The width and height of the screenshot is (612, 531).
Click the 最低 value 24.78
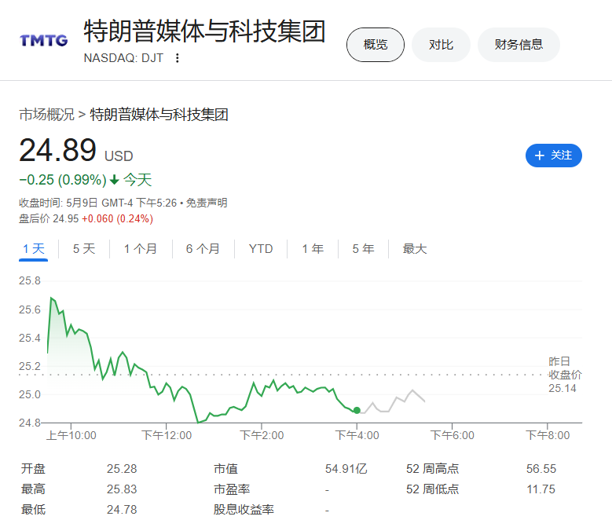(x=122, y=510)
